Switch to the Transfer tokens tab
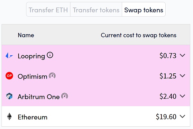 (96, 10)
